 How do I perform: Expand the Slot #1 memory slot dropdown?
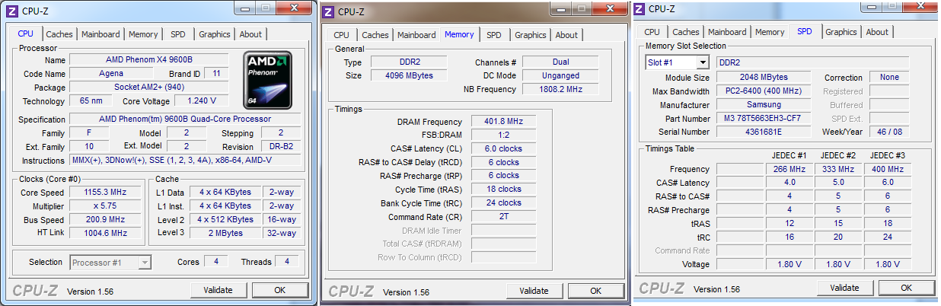[x=701, y=62]
